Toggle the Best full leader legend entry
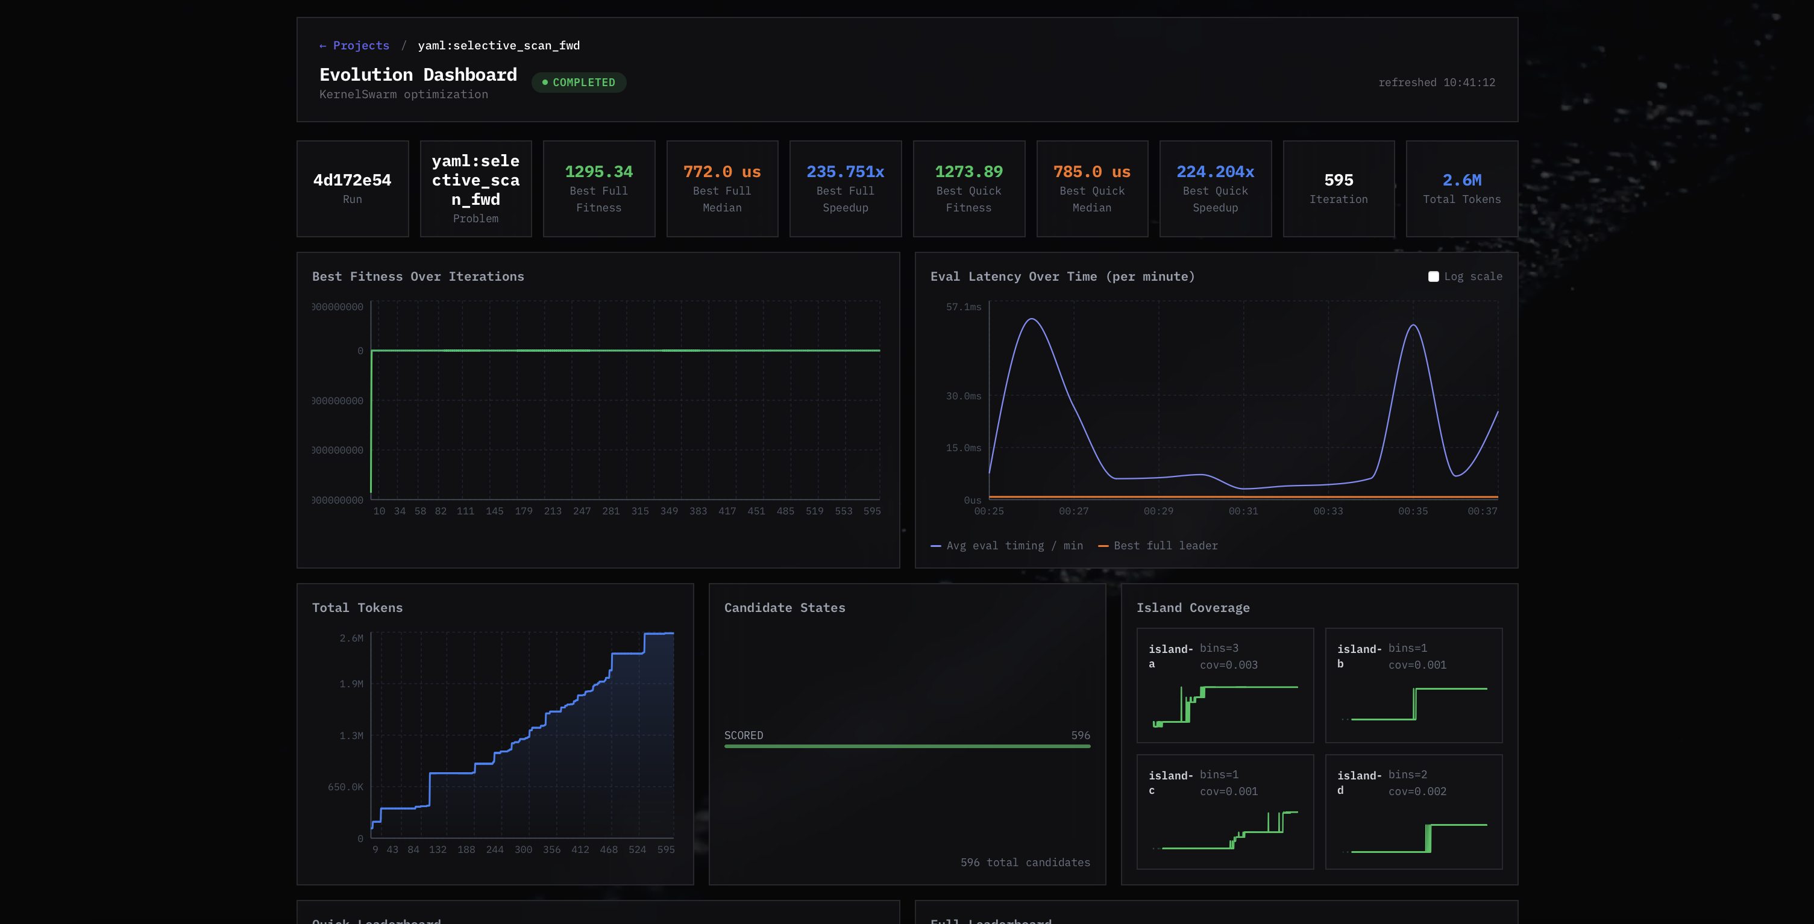The width and height of the screenshot is (1814, 924). (x=1158, y=545)
